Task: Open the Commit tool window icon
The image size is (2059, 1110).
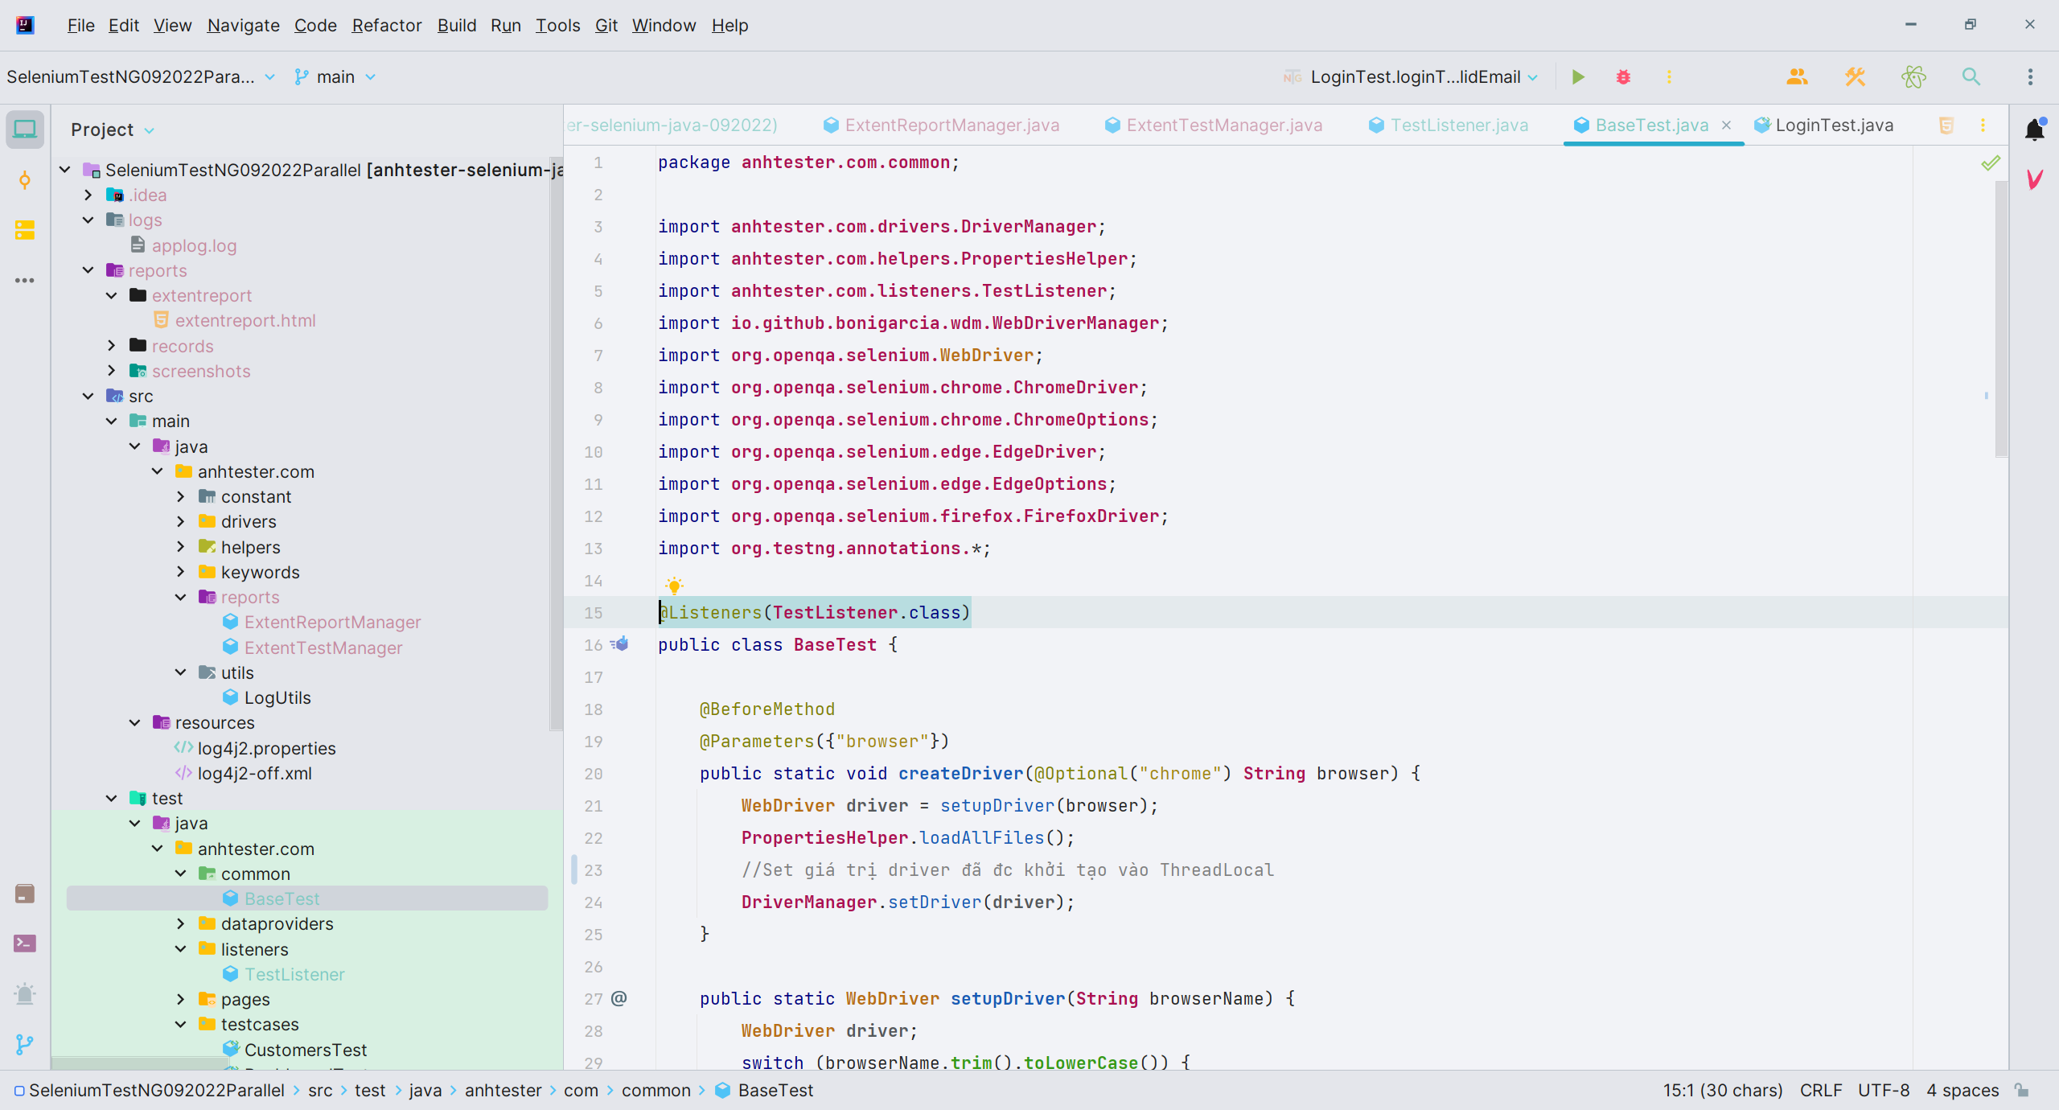Action: 25,180
